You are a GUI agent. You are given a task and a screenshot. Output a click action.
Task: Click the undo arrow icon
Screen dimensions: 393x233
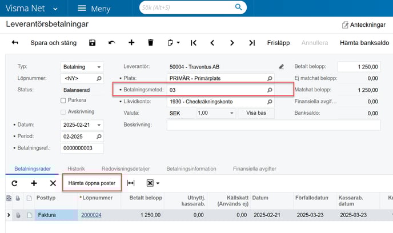[111, 43]
